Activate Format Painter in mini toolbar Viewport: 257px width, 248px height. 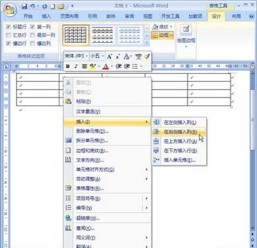coord(147,57)
